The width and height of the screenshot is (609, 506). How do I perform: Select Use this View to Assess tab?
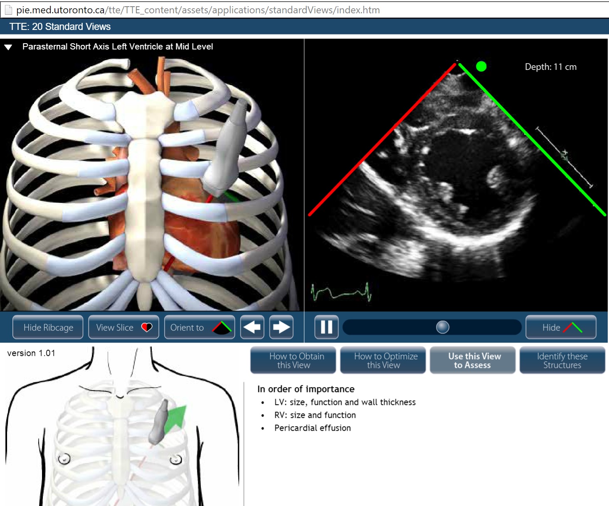point(473,360)
